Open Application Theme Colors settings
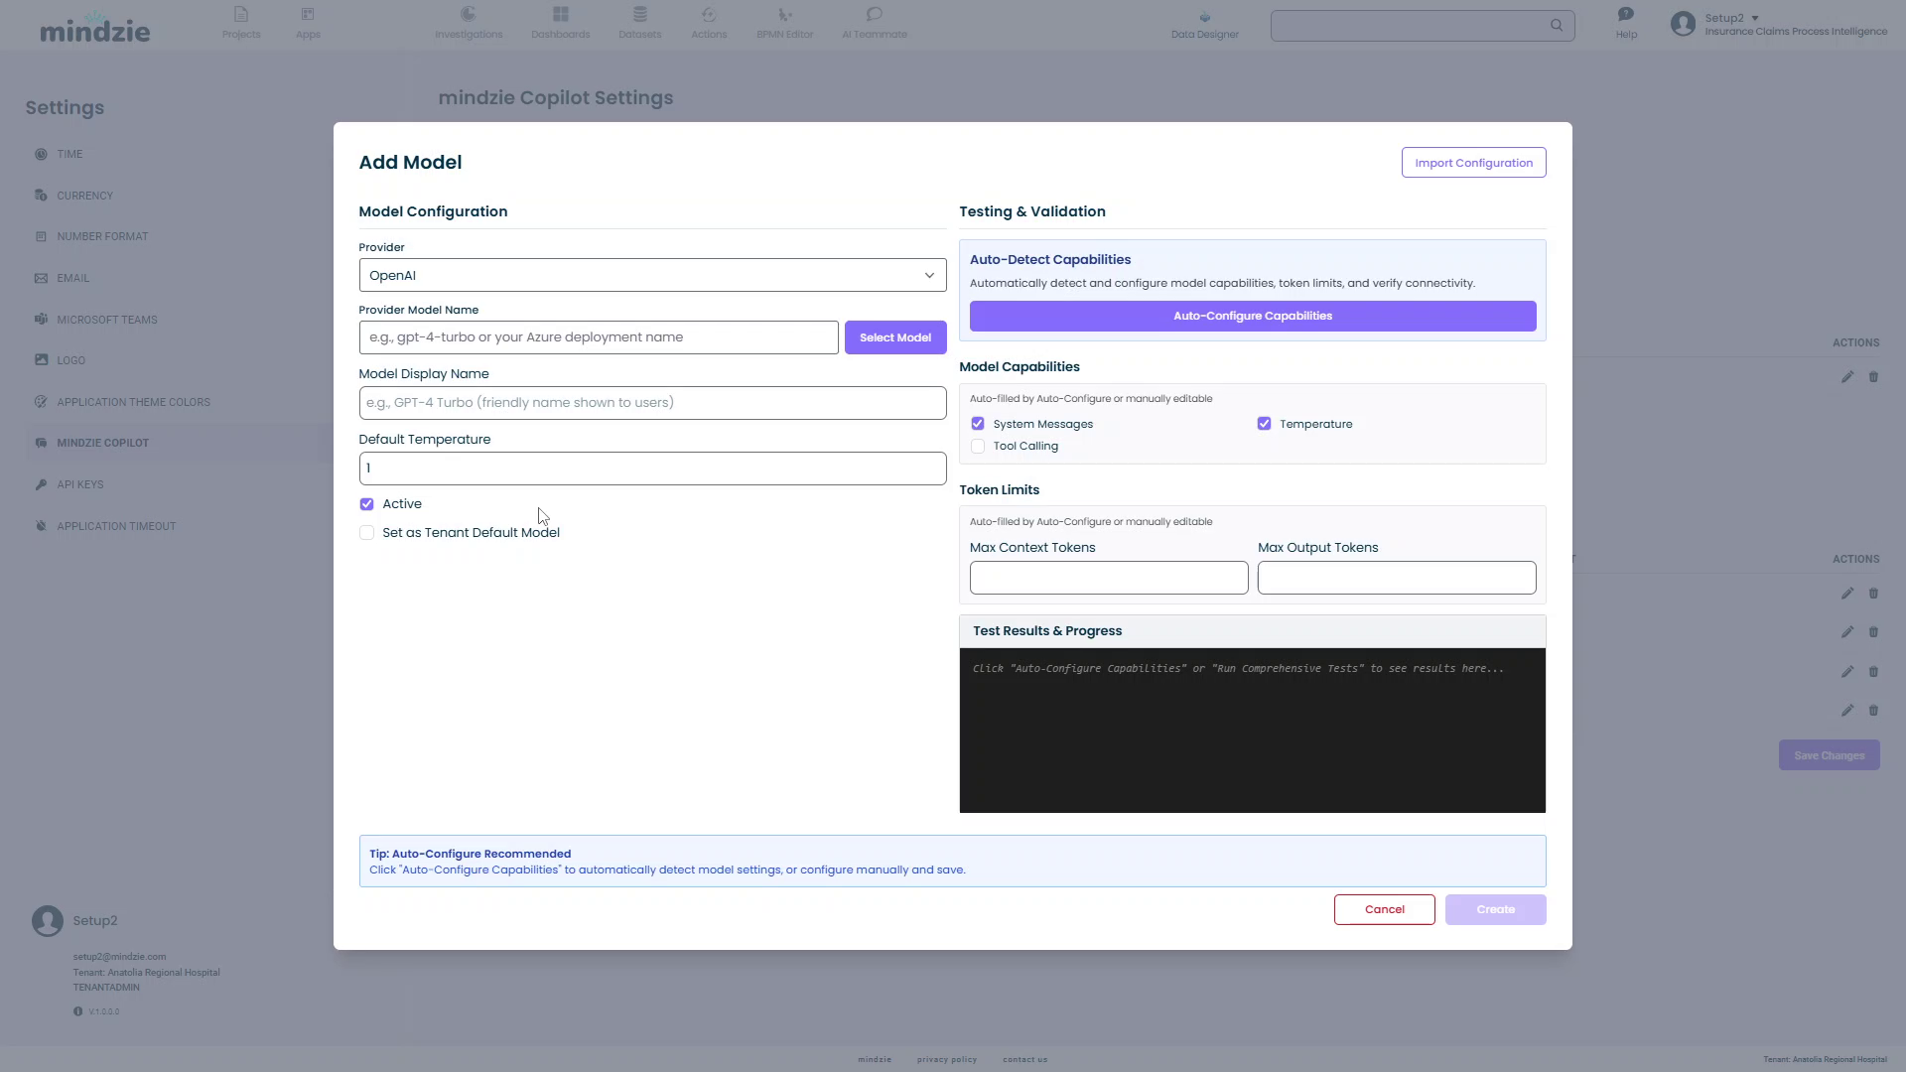The width and height of the screenshot is (1906, 1072). [133, 402]
